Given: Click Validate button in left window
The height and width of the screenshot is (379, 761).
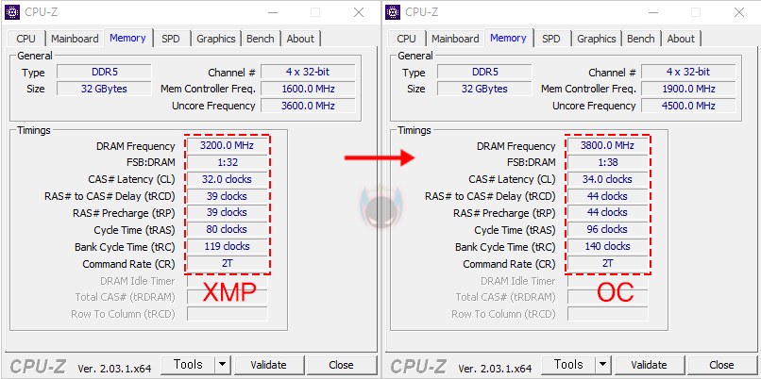Looking at the screenshot, I should (268, 365).
